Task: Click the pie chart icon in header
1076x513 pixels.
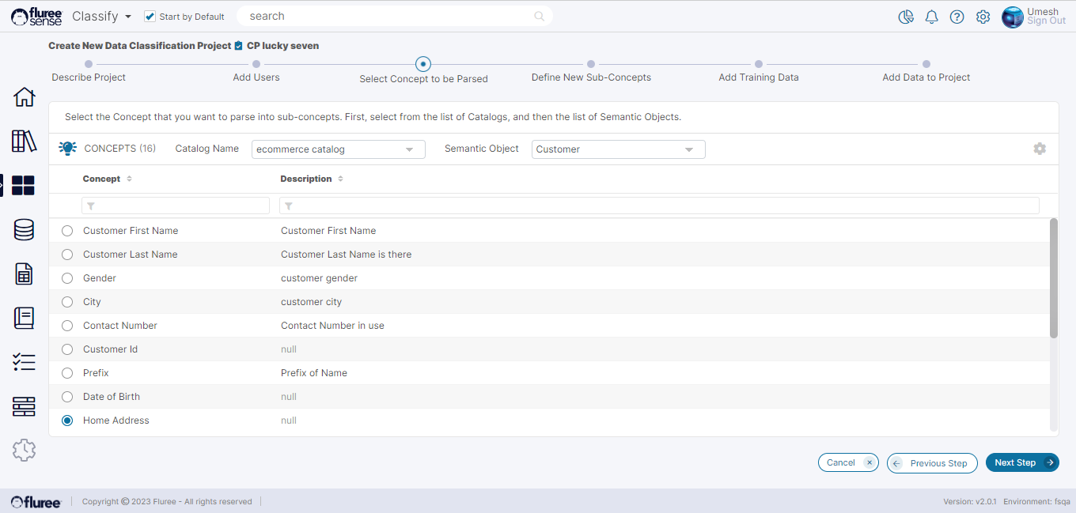Action: (906, 17)
